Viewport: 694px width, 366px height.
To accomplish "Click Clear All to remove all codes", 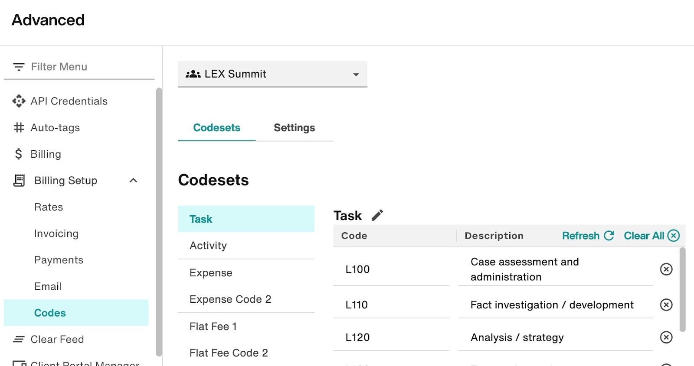I will point(651,236).
